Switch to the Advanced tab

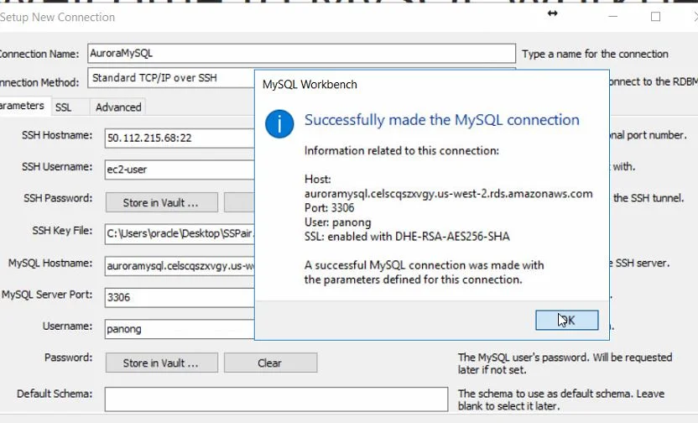pos(118,107)
